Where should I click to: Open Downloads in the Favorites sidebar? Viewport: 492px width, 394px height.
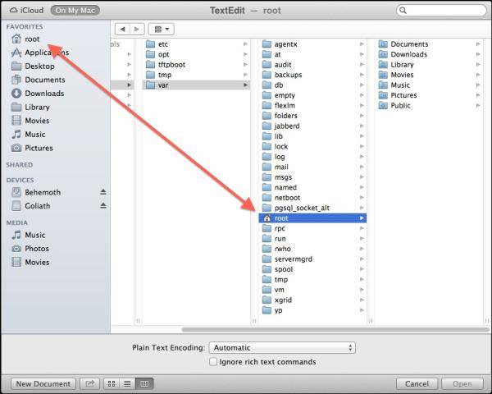pos(38,94)
